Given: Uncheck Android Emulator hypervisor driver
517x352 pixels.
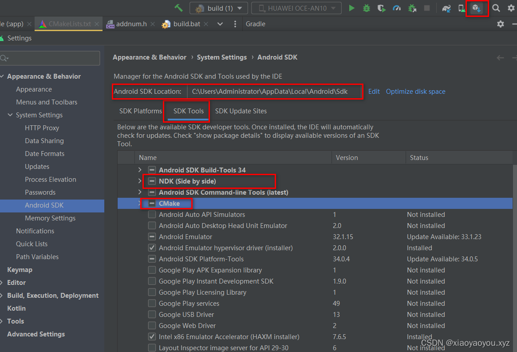Looking at the screenshot, I should tap(152, 248).
